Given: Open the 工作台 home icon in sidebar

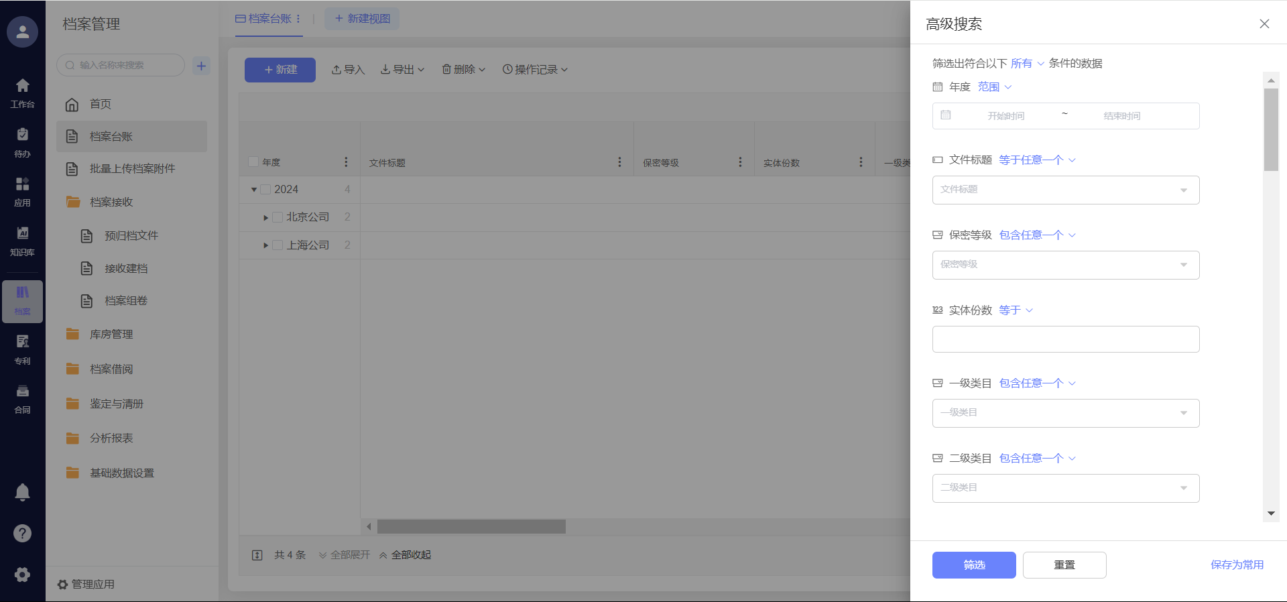Looking at the screenshot, I should point(22,93).
